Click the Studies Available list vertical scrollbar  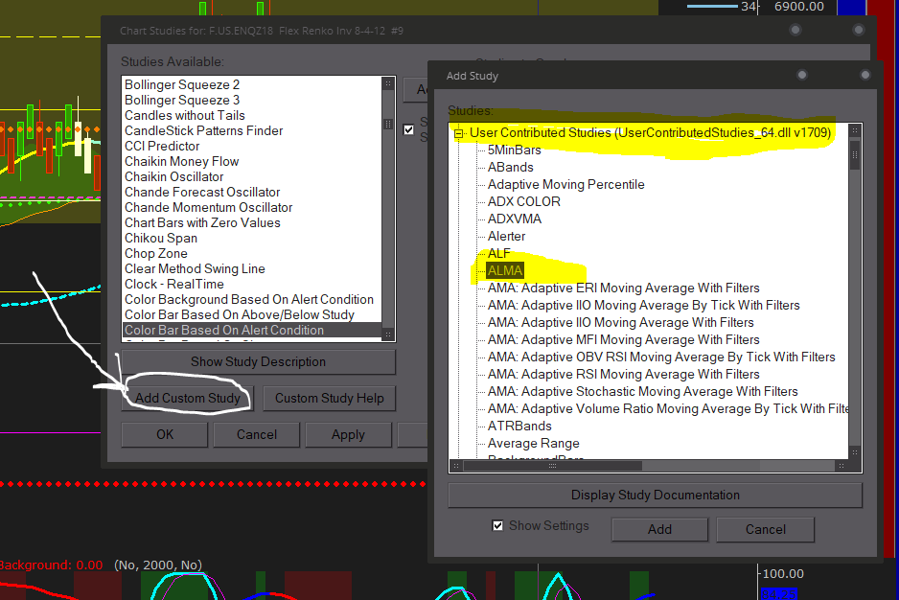click(388, 211)
